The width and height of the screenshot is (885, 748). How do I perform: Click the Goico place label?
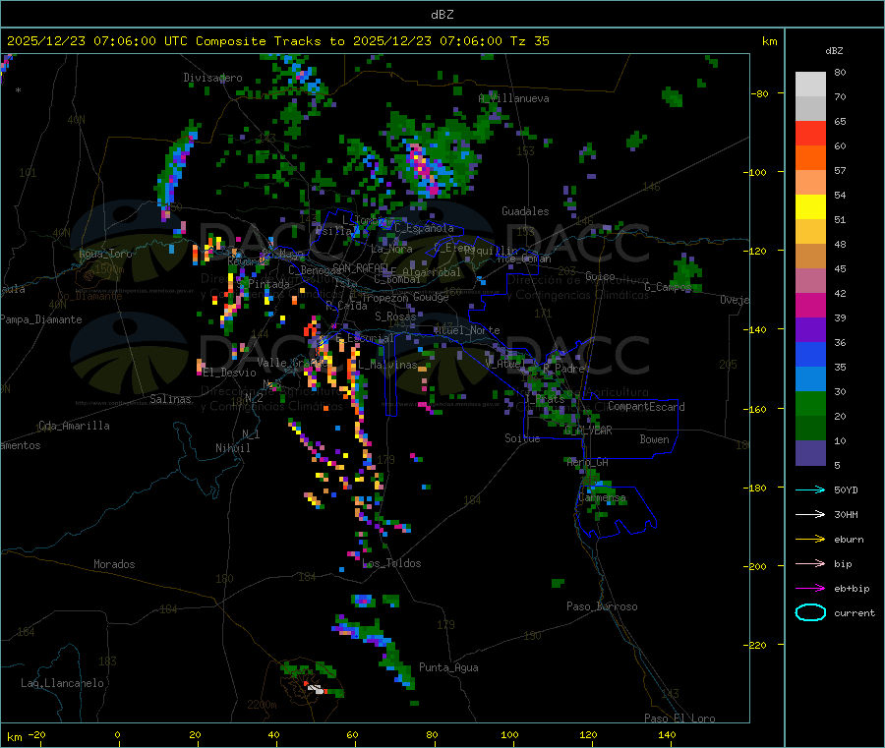tap(600, 276)
